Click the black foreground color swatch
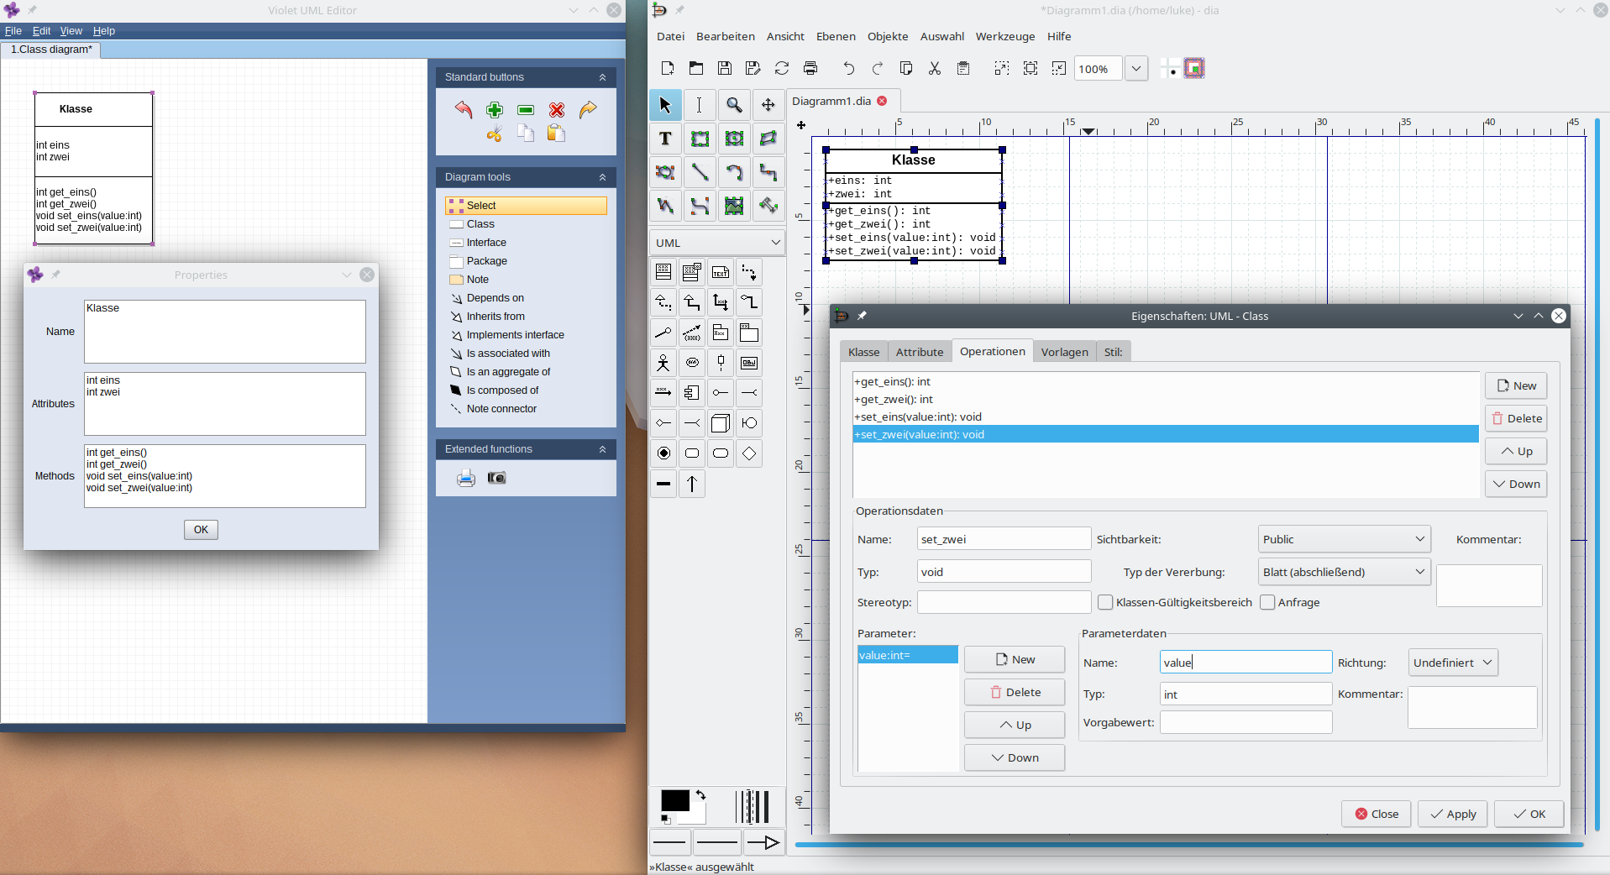The height and width of the screenshot is (875, 1610). tap(674, 800)
